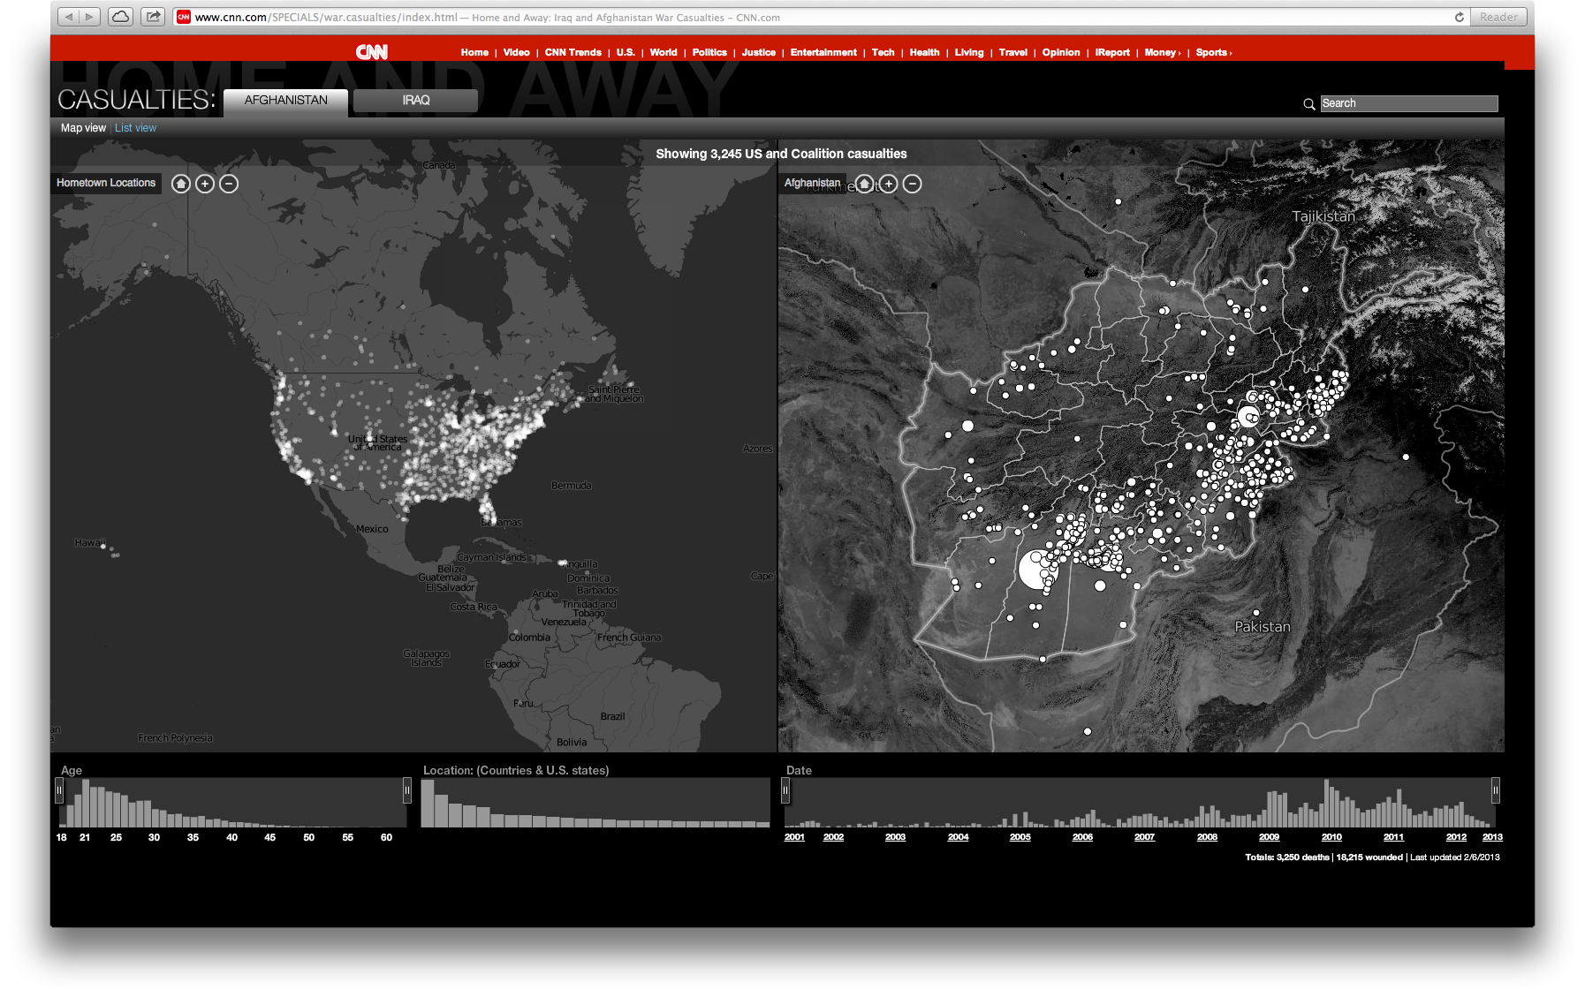Grab the right handle of Date slider
The height and width of the screenshot is (997, 1585).
point(1495,789)
